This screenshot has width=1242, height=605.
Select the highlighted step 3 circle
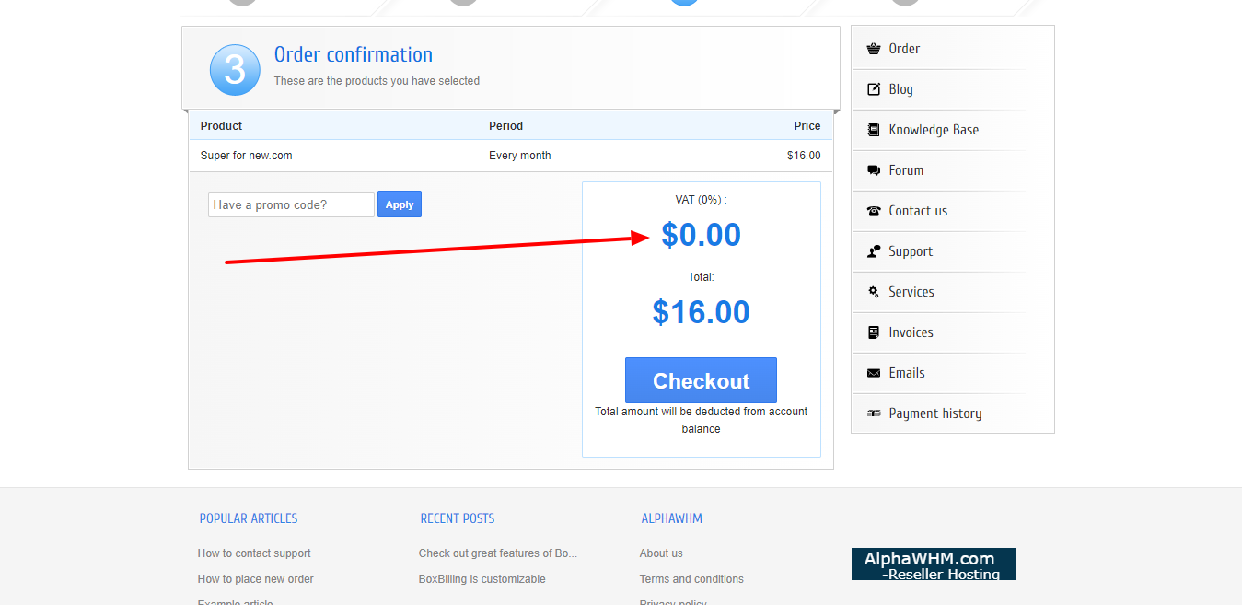point(683,2)
